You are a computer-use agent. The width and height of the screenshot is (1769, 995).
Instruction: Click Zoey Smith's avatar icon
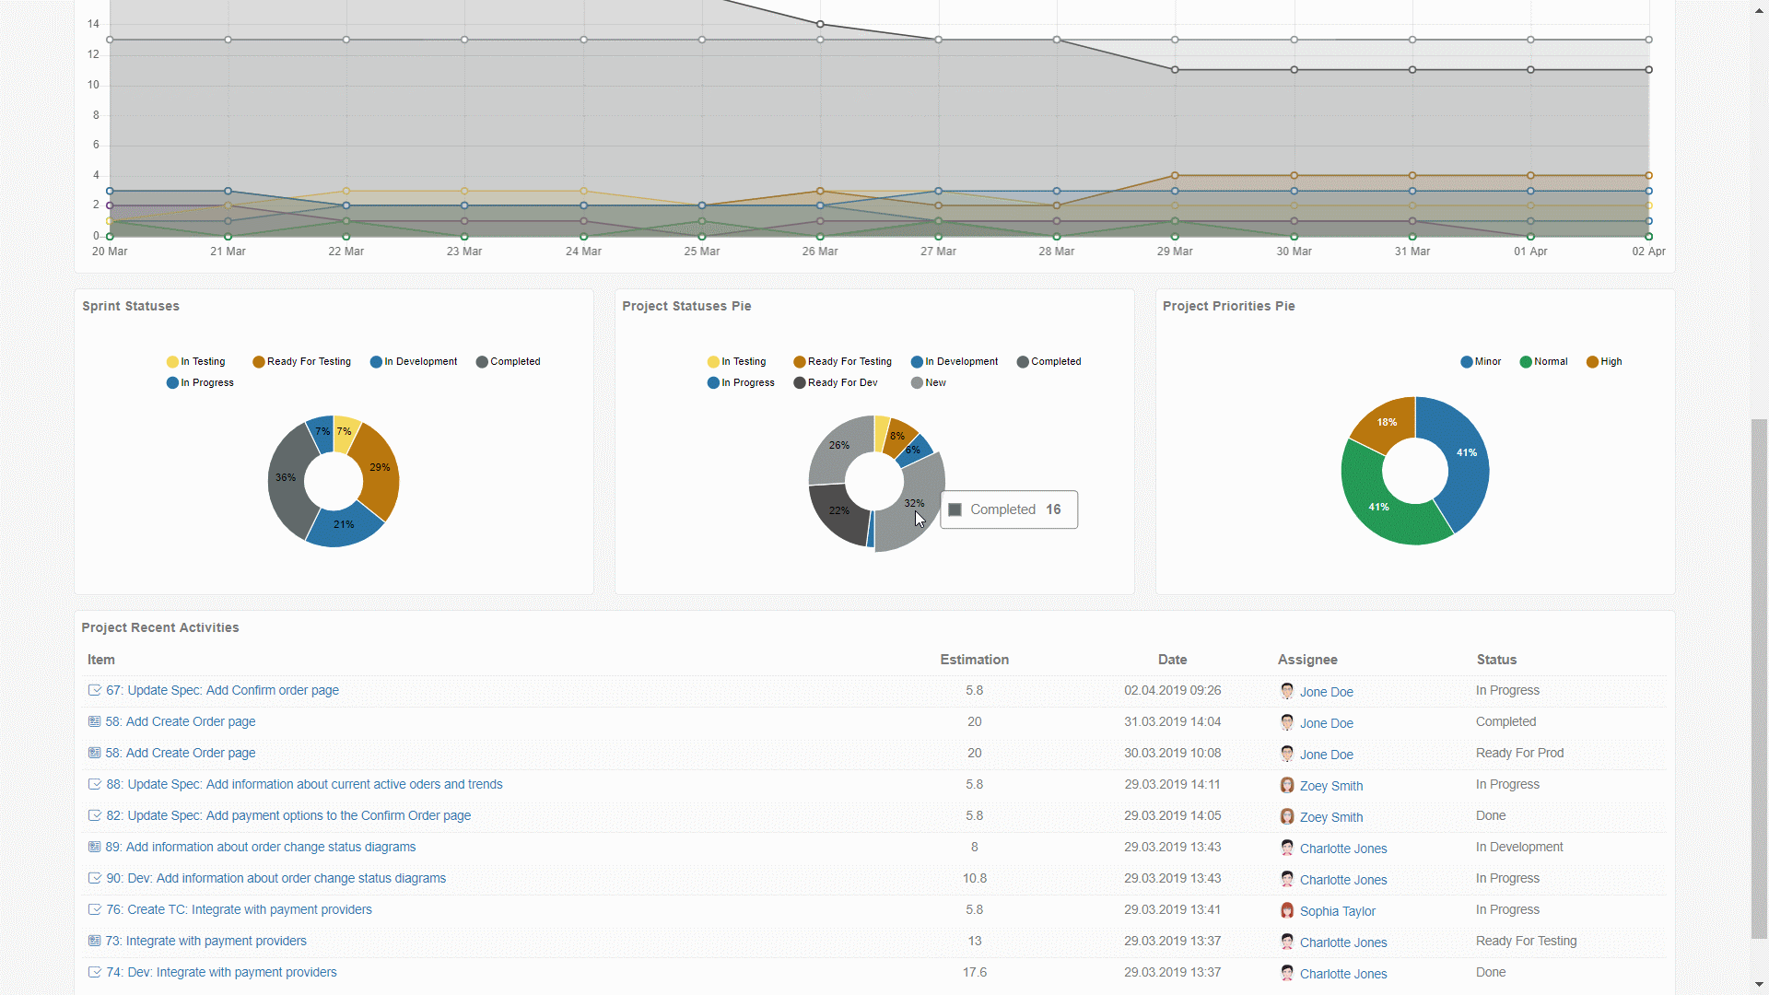tap(1287, 785)
